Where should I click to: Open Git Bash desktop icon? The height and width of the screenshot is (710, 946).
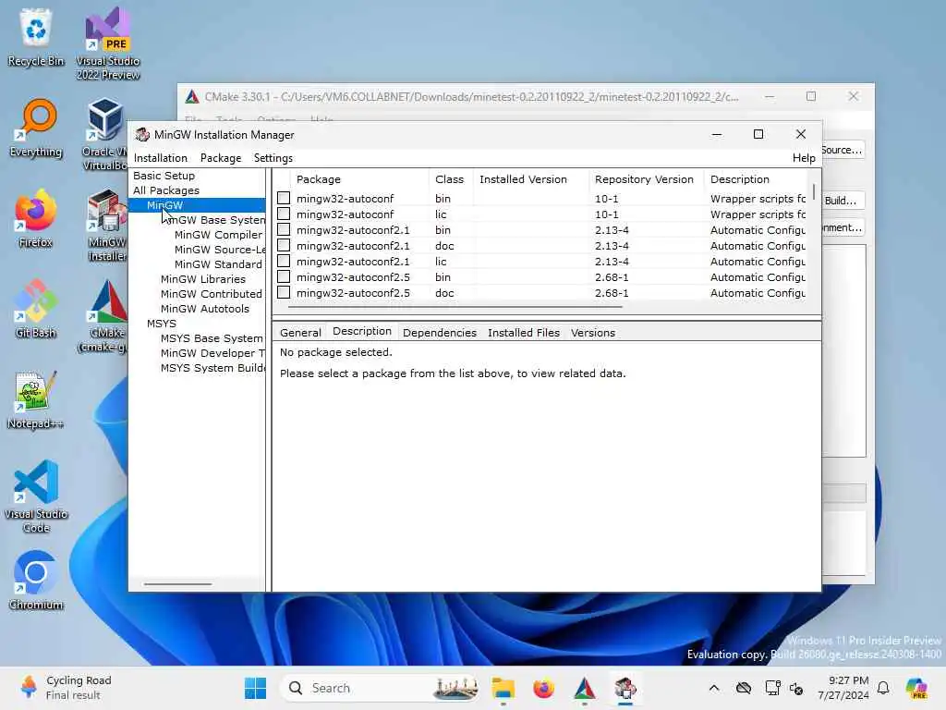pos(36,309)
